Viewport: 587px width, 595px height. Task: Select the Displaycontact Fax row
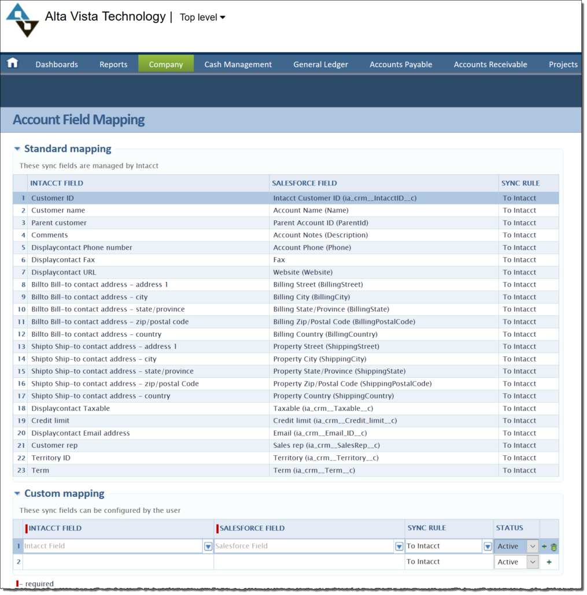[286, 260]
